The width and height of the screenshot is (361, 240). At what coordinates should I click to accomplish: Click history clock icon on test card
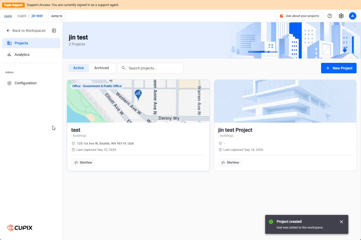point(73,150)
